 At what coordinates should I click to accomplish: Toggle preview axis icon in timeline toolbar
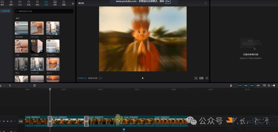pyautogui.click(x=258, y=86)
